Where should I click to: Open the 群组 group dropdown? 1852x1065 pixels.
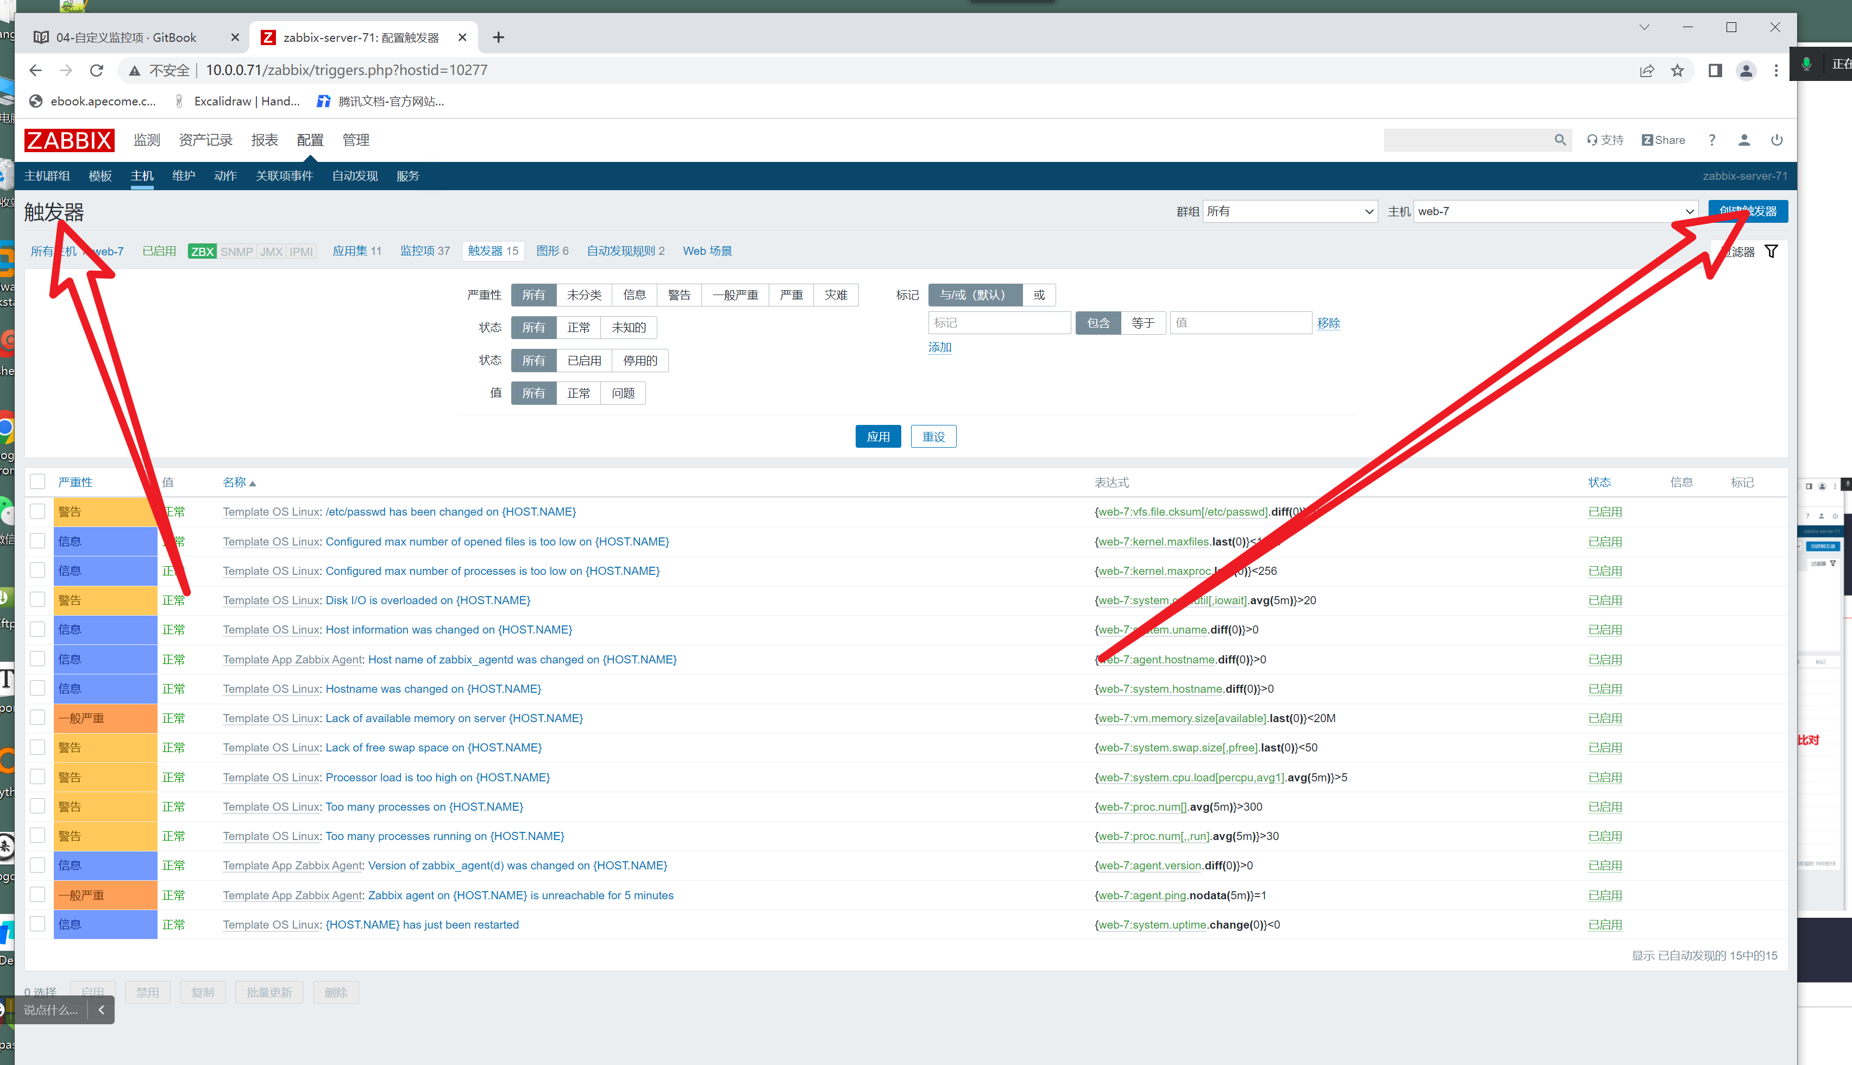1290,211
